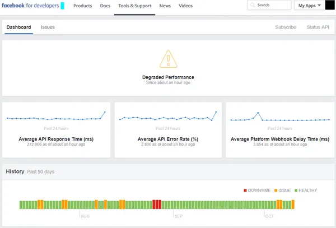Click the green HEALTHY legend square
Viewport: 336px width, 228px height.
295,190
